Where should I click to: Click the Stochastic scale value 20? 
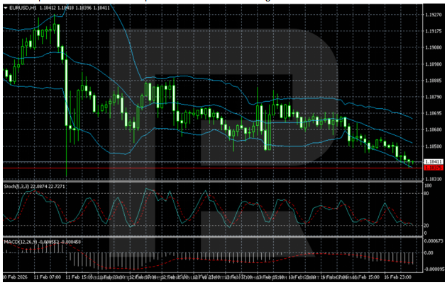coord(428,225)
